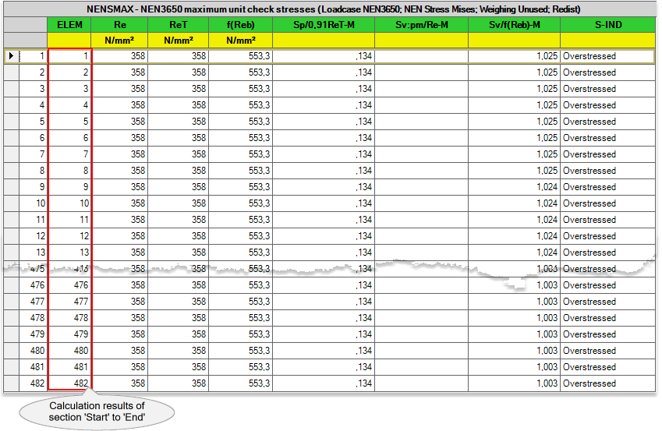The width and height of the screenshot is (662, 431).
Task: Click the S-IND column header
Action: coord(607,24)
